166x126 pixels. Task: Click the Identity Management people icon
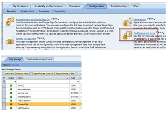coord(10,41)
